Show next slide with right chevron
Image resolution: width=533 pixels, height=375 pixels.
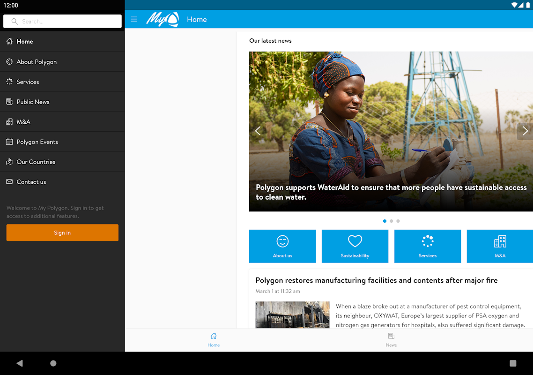[x=525, y=131]
